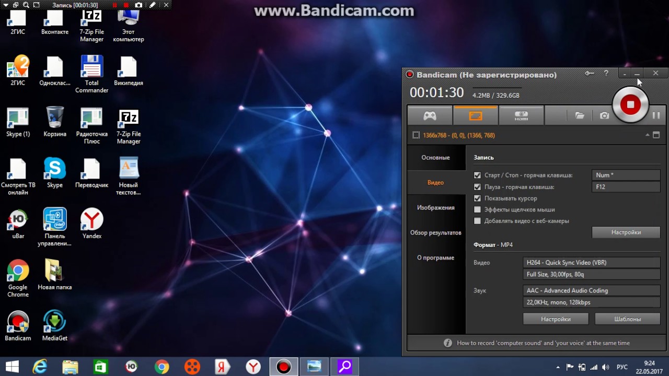
Task: Click the rectangle region icon in recording bar
Action: pyautogui.click(x=36, y=5)
